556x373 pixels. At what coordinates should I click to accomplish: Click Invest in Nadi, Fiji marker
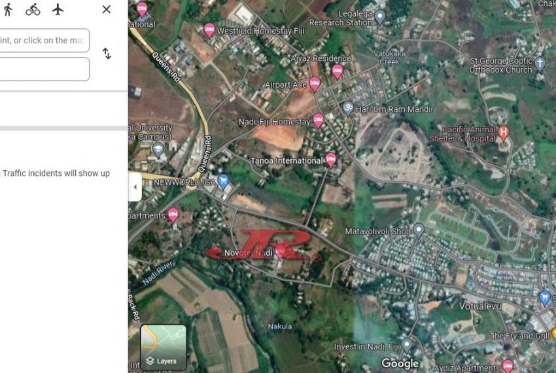(407, 344)
